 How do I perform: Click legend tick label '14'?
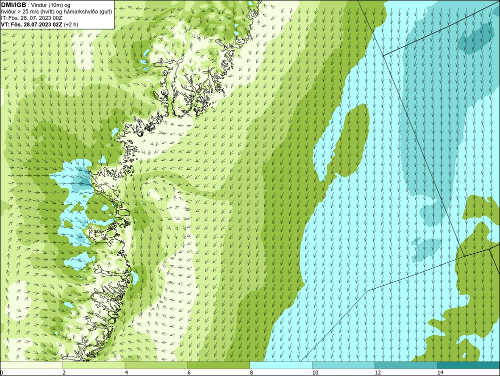point(440,373)
